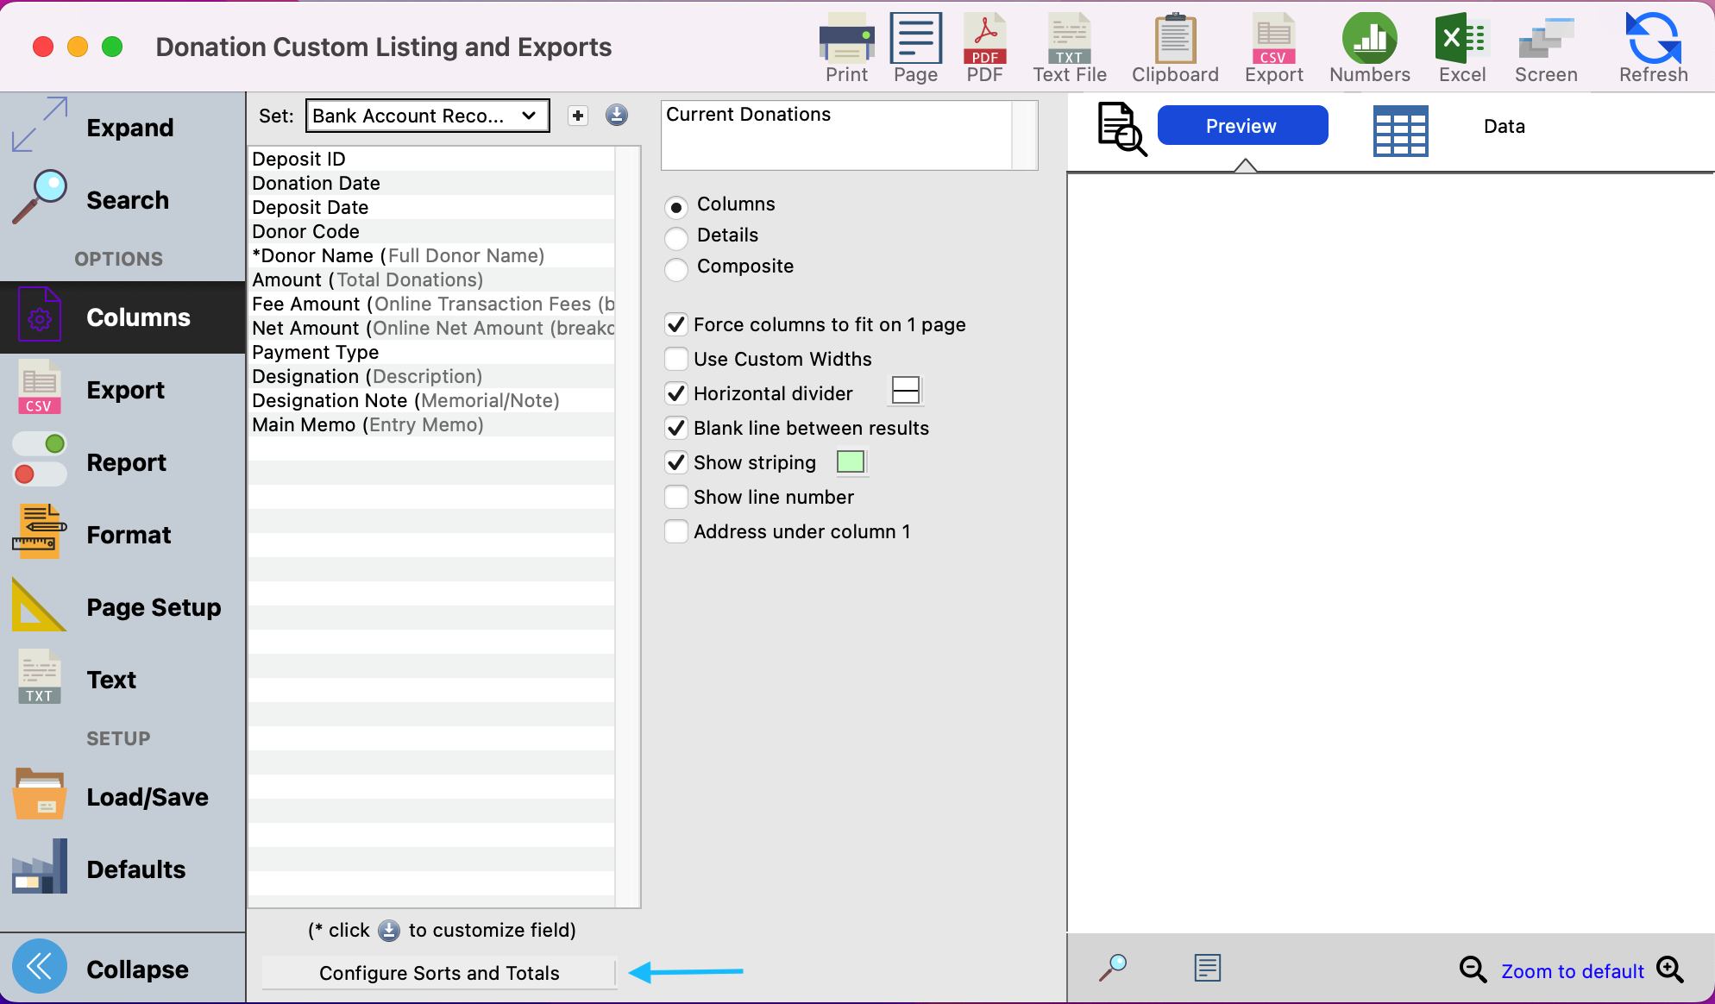The image size is (1715, 1004).
Task: Click the plus icon next to Set
Action: coord(578,116)
